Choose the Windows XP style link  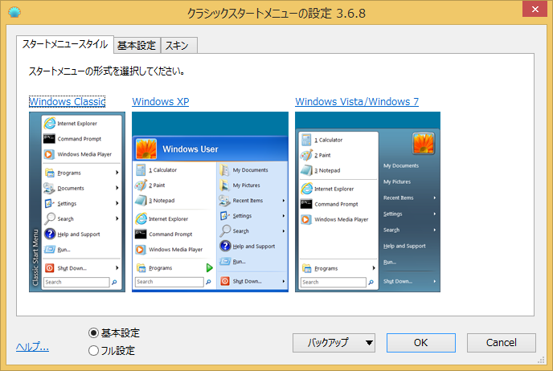(x=161, y=102)
